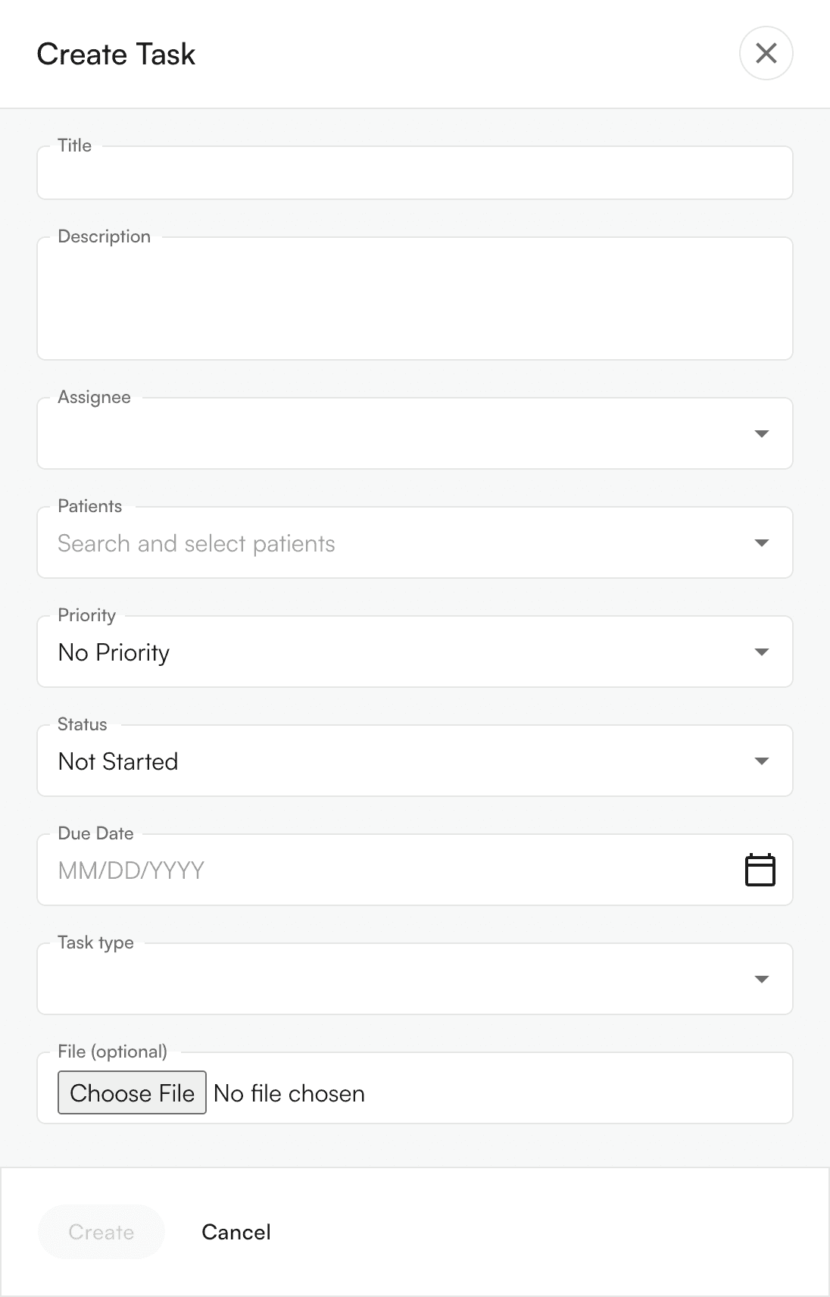Click the No file chosen text

289,1093
